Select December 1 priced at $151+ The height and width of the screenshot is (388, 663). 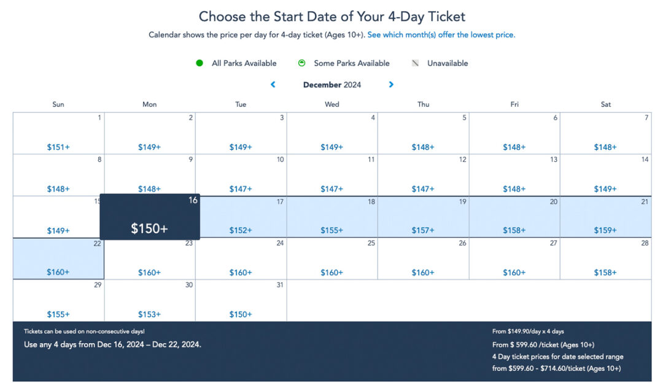58,133
